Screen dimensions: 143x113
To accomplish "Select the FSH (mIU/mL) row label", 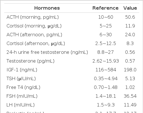I will (22, 96).
